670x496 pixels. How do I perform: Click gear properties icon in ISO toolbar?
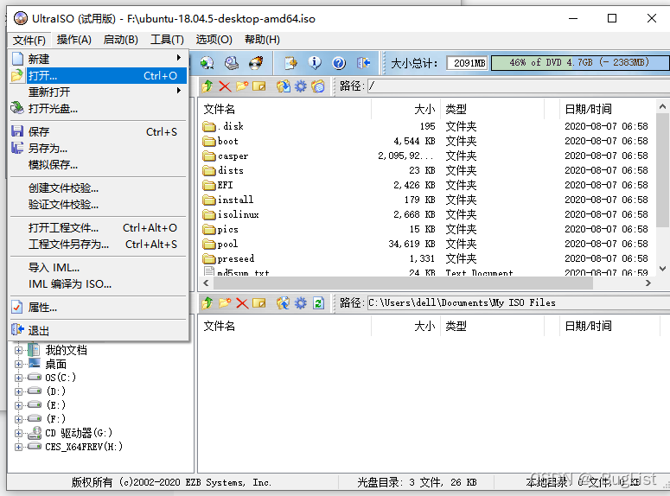301,86
